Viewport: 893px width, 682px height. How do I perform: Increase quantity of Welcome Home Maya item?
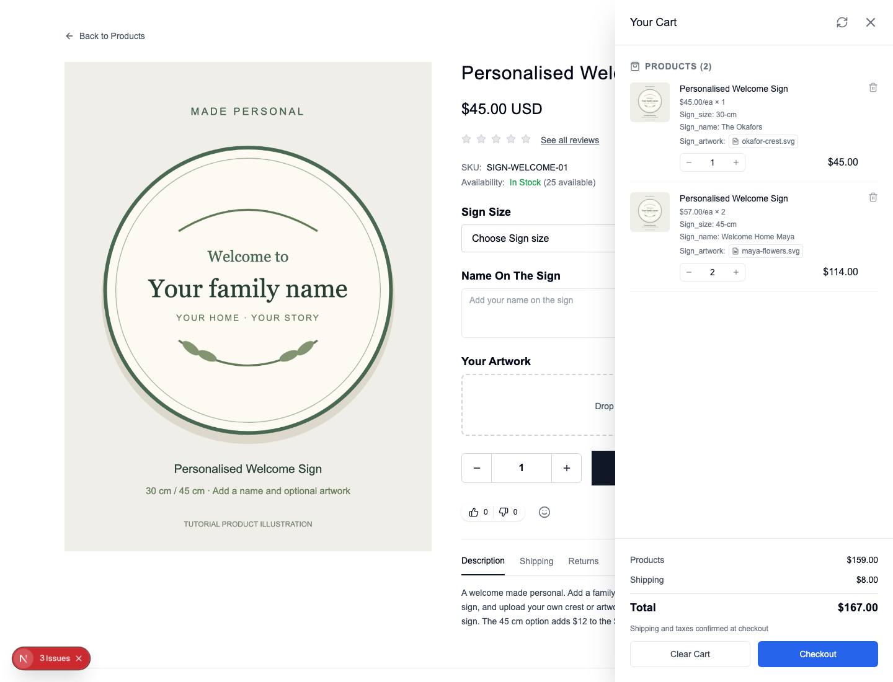pyautogui.click(x=736, y=272)
